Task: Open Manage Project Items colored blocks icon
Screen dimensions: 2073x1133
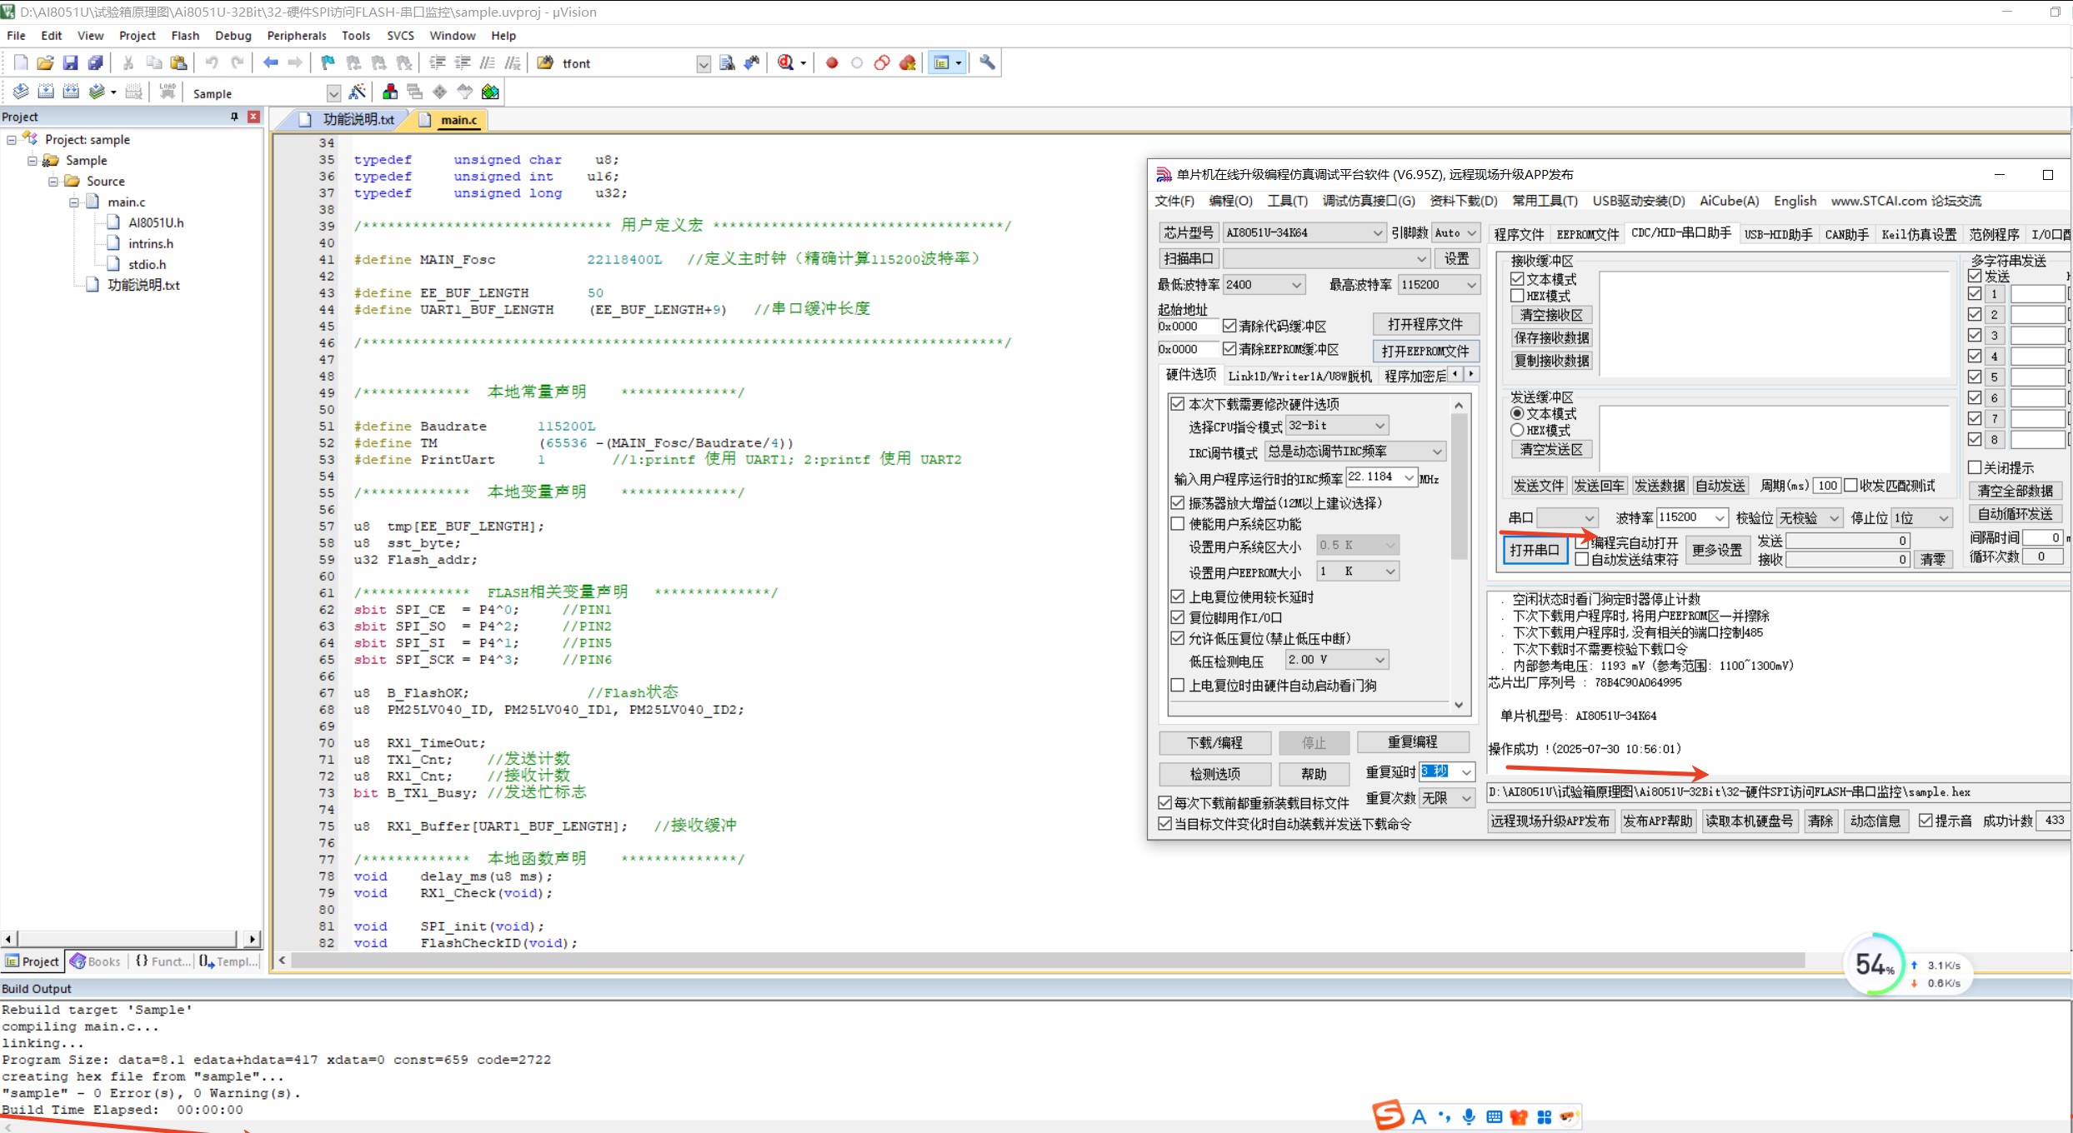Action: pyautogui.click(x=389, y=92)
